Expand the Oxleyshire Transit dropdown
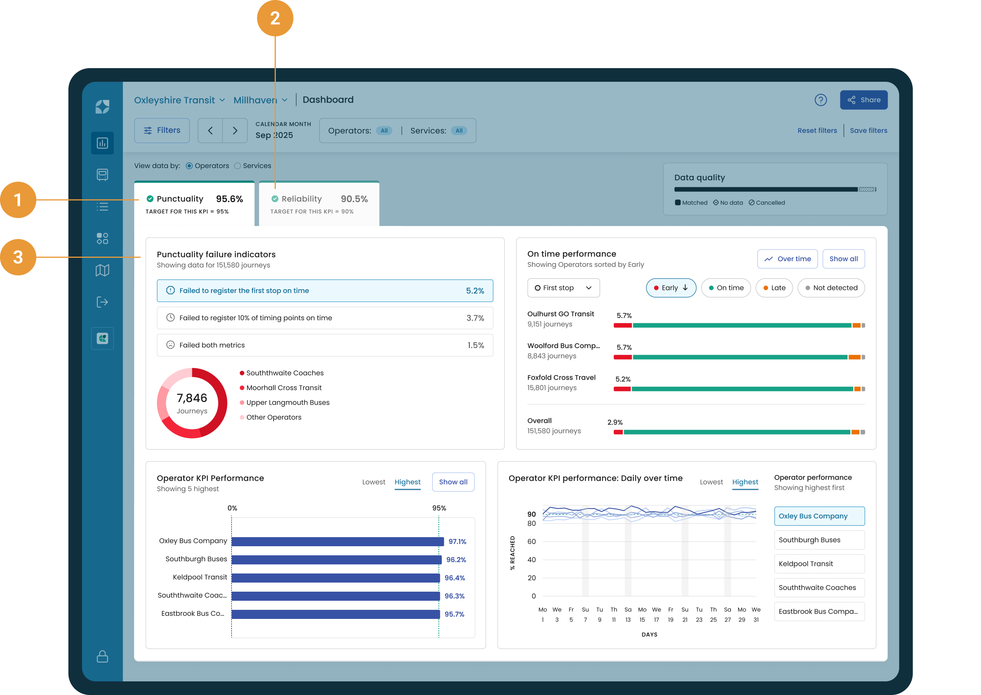The height and width of the screenshot is (695, 981). click(179, 100)
